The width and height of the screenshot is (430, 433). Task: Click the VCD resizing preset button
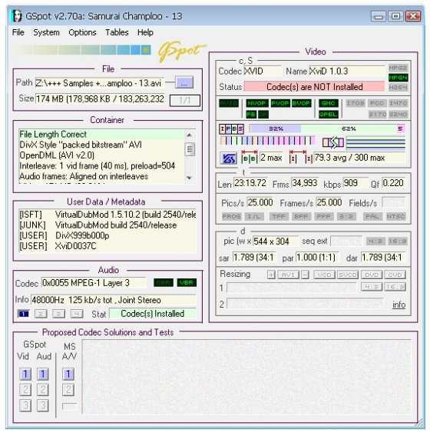coord(324,275)
